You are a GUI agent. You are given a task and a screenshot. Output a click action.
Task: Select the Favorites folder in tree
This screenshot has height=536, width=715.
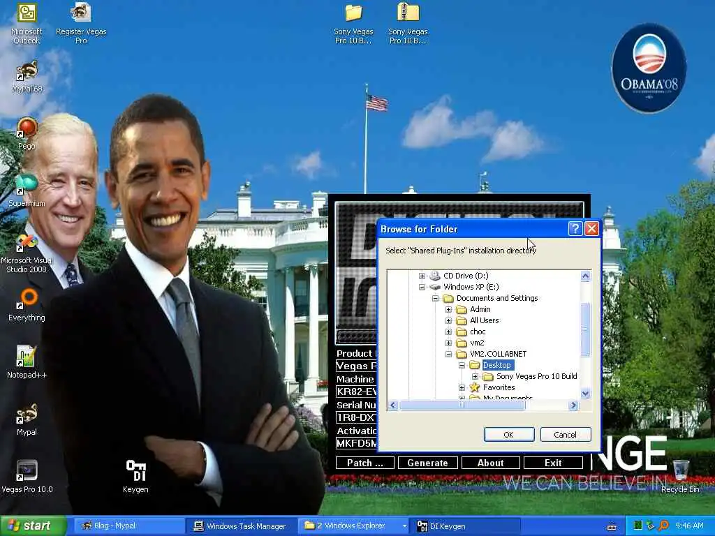(499, 387)
